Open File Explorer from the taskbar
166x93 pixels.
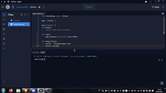(x=18, y=91)
